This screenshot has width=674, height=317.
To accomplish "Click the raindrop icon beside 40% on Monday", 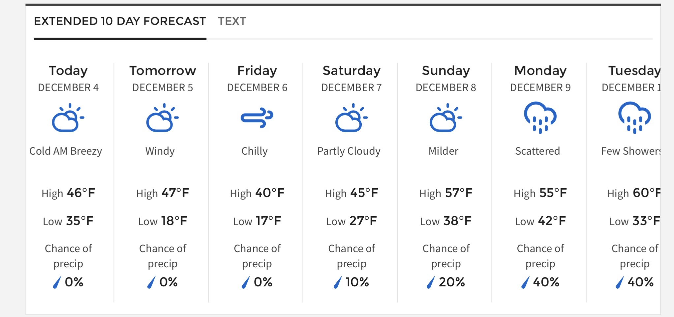I will pyautogui.click(x=525, y=282).
